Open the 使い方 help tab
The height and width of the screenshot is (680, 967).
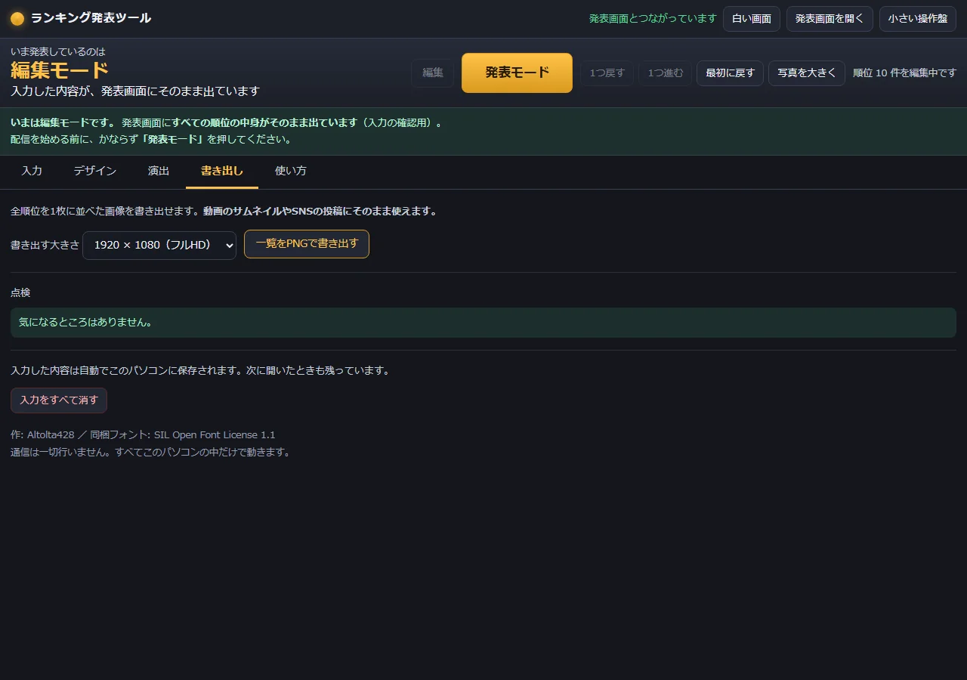(291, 172)
